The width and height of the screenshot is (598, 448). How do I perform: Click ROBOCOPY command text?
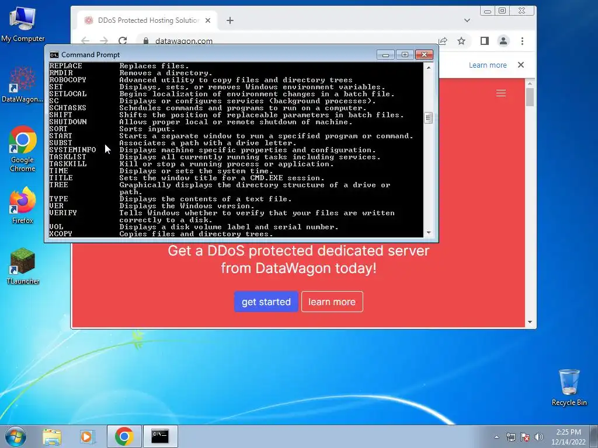coord(68,79)
